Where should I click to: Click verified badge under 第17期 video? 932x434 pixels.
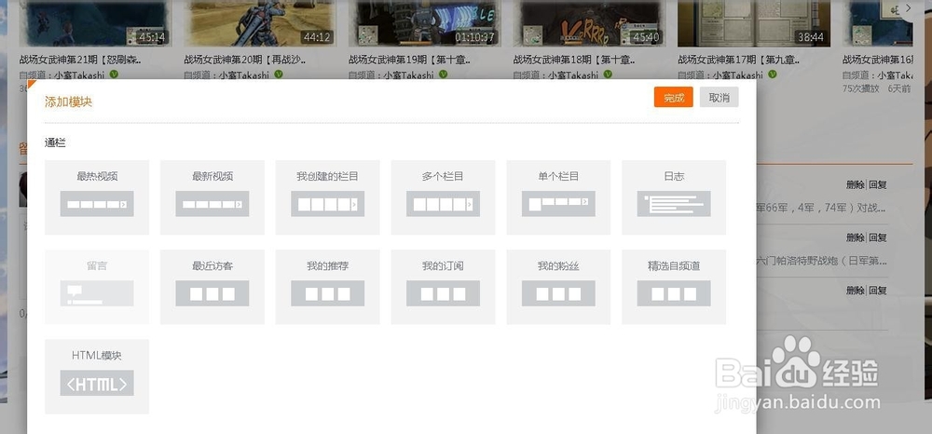[x=773, y=75]
